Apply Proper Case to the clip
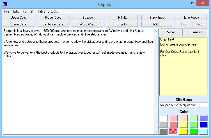The height and width of the screenshot is (138, 211). click(53, 18)
